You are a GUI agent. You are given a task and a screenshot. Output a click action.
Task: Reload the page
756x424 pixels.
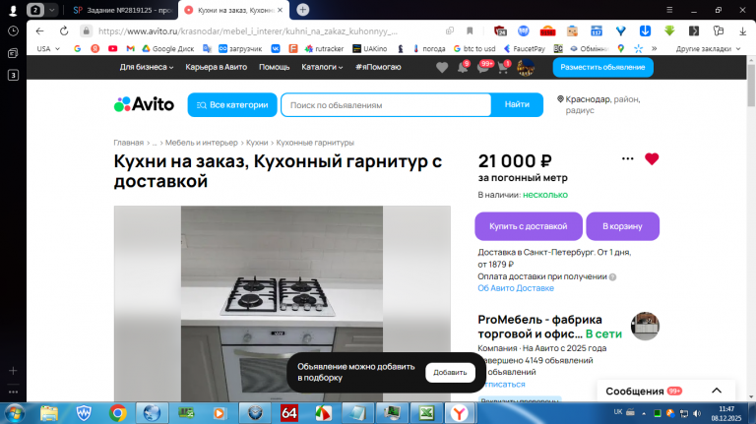[64, 30]
